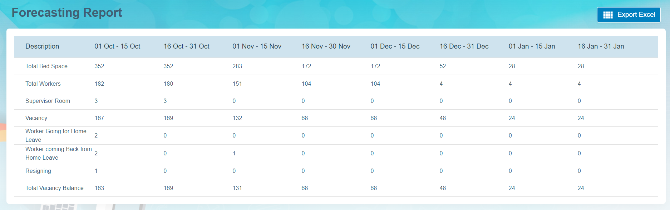The image size is (670, 210).
Task: Click the Export Excel button
Action: pyautogui.click(x=629, y=15)
